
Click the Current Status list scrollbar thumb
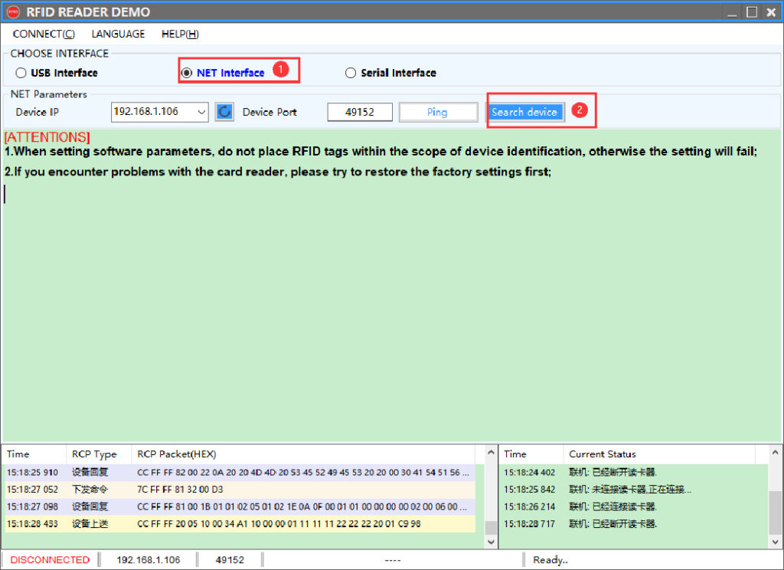click(775, 513)
